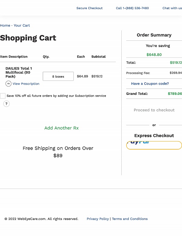Click the DAILIES Total 1 Multifocal product name
The height and width of the screenshot is (236, 182).
[x=19, y=72]
